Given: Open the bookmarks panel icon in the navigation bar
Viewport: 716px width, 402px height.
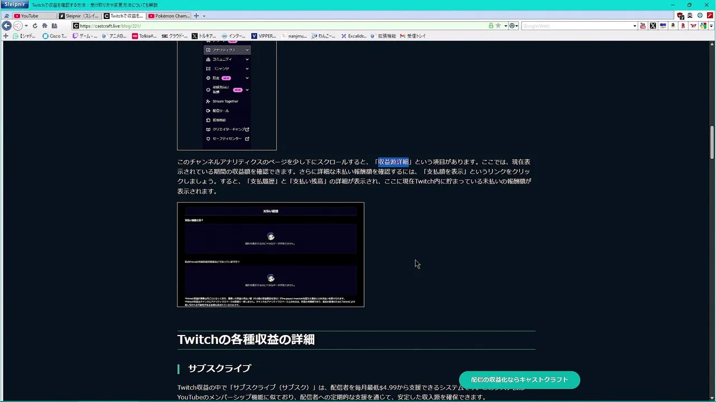Looking at the screenshot, I should point(54,26).
